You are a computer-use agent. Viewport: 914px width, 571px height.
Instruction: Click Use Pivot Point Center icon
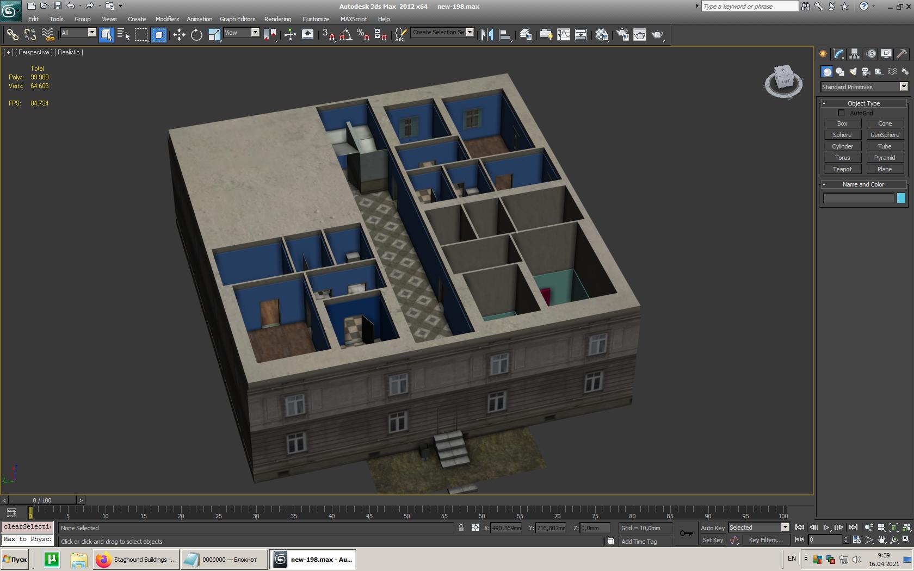click(270, 35)
